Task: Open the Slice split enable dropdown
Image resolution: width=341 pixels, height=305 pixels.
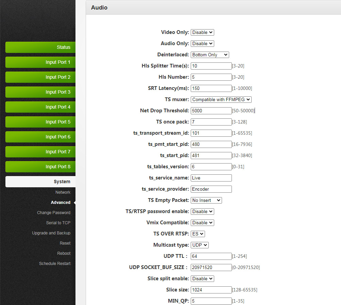Action: coord(202,279)
